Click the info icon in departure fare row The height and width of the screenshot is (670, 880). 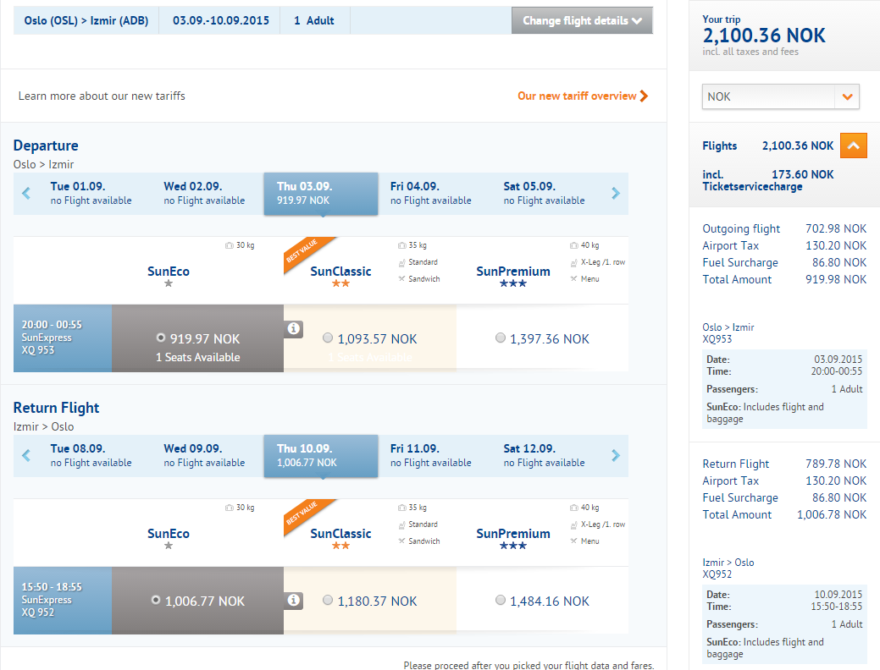(294, 328)
